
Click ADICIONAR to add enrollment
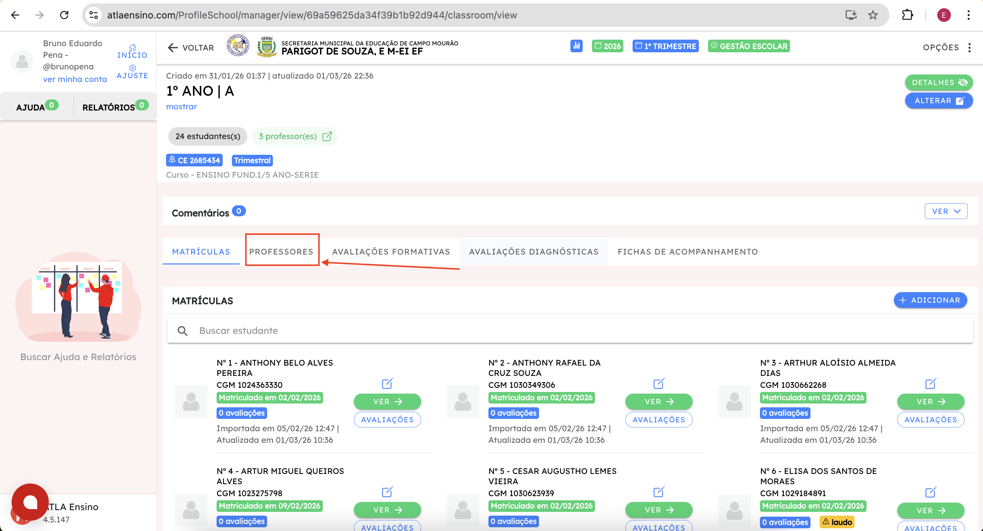930,300
